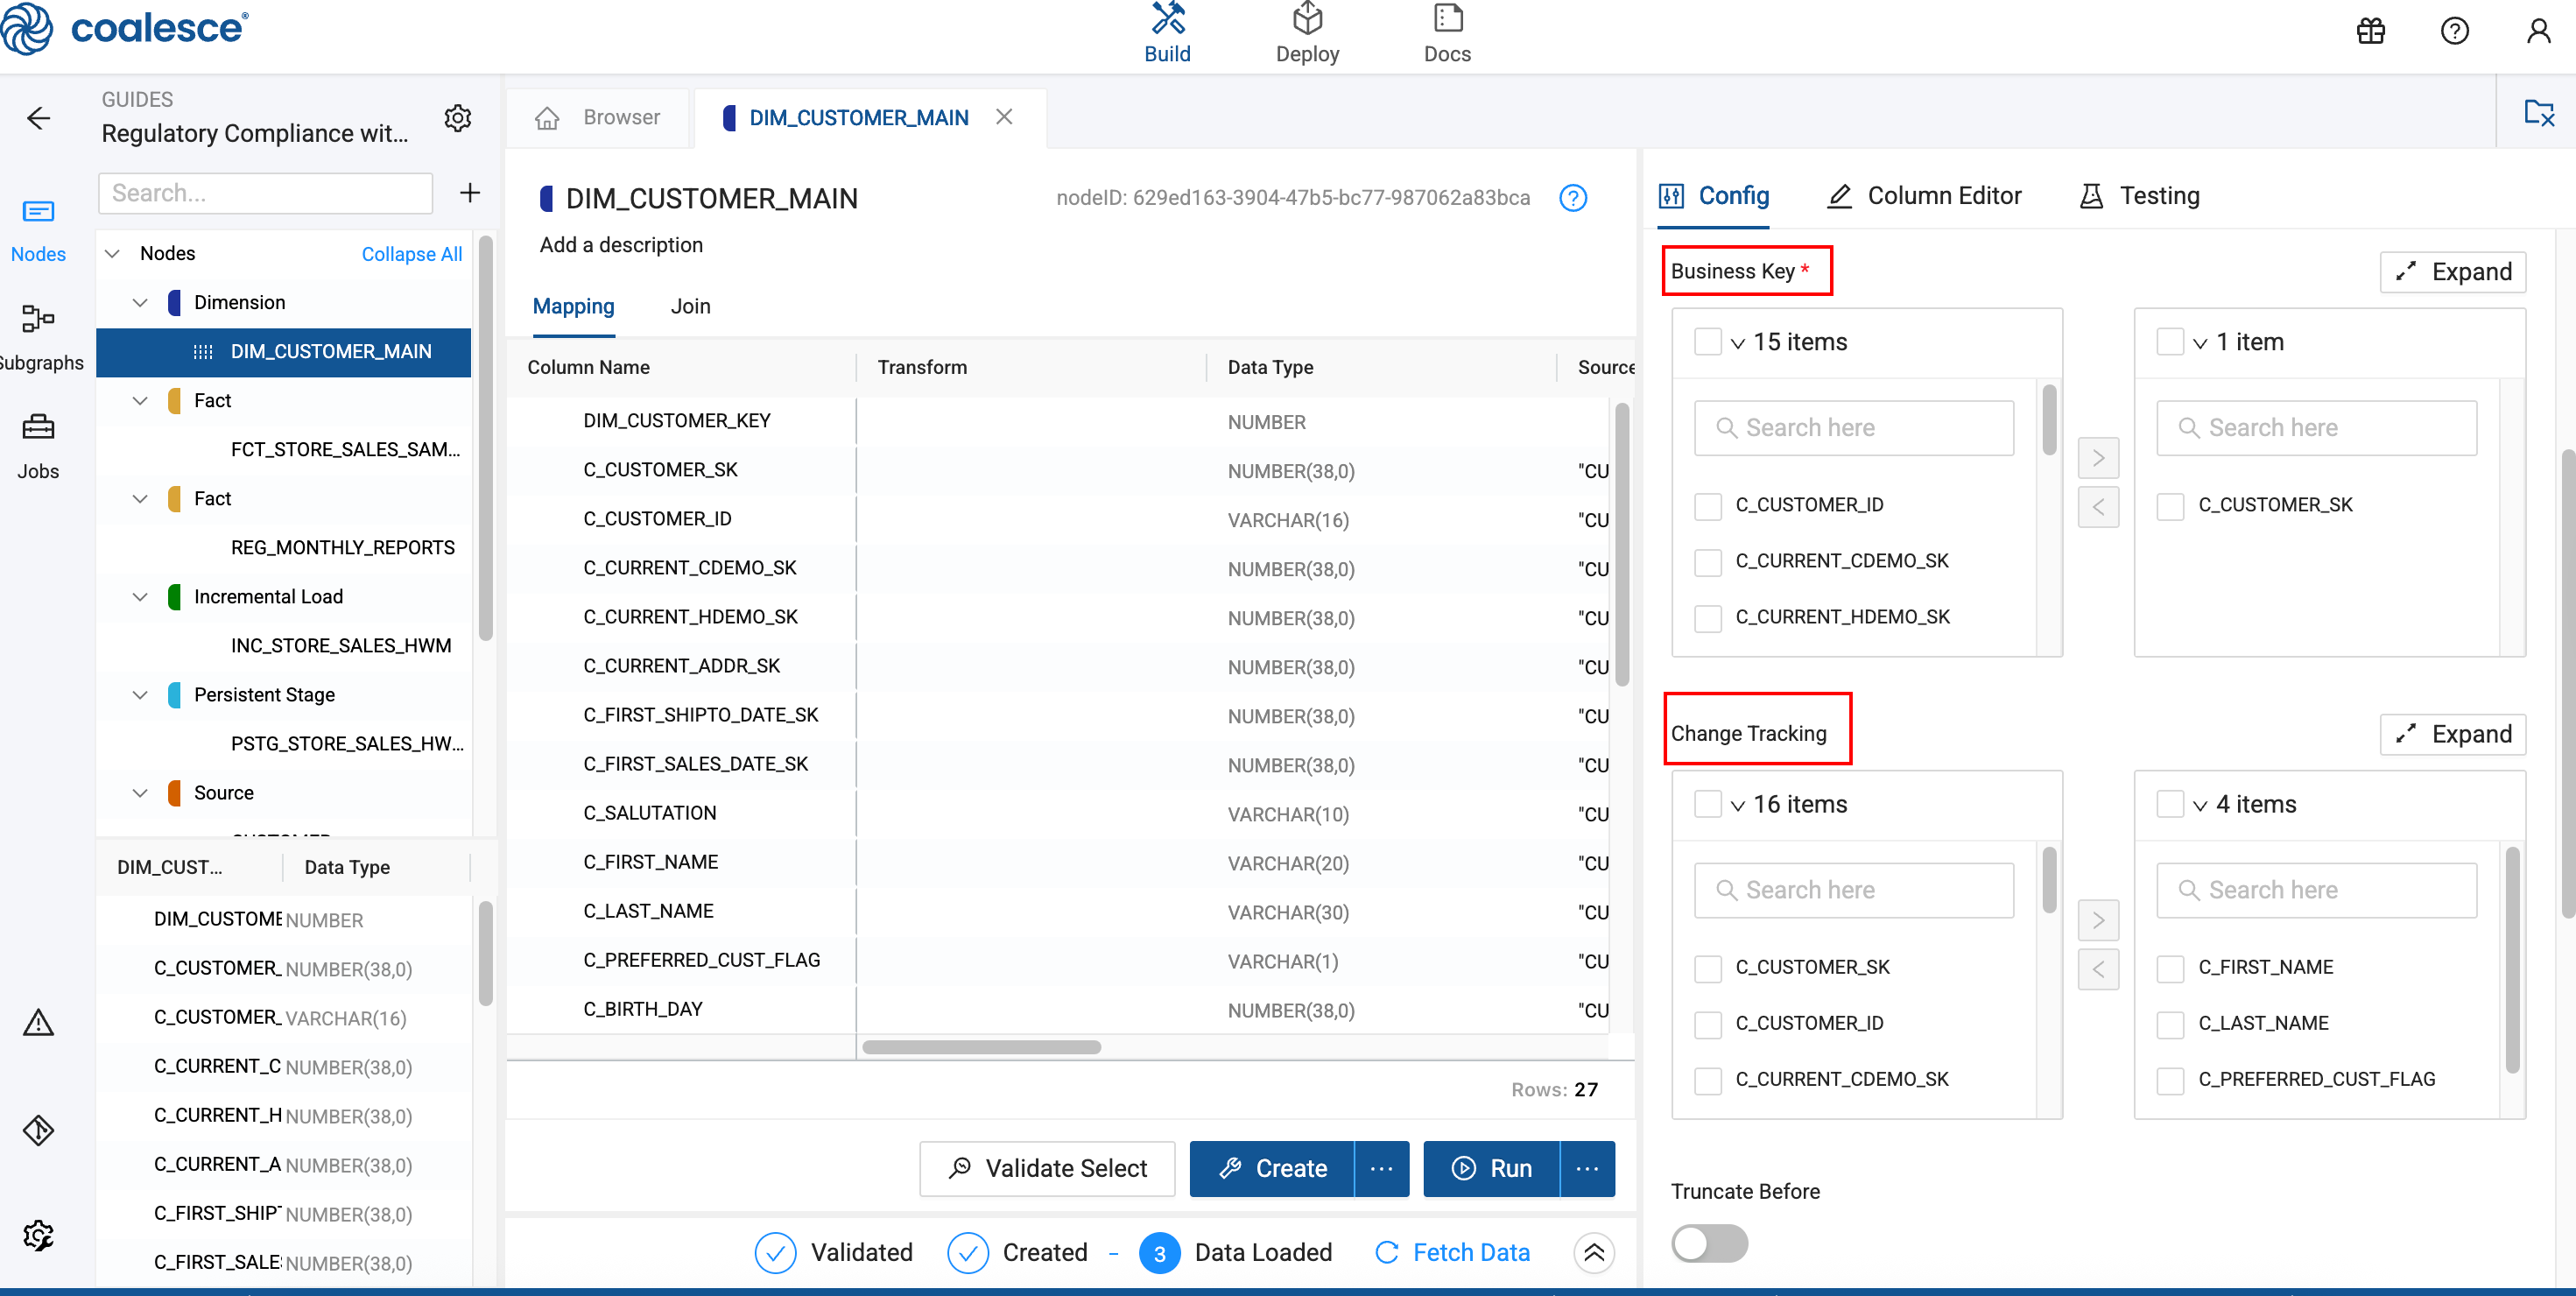Focus the nodes Search field
The image size is (2576, 1296).
pos(265,193)
